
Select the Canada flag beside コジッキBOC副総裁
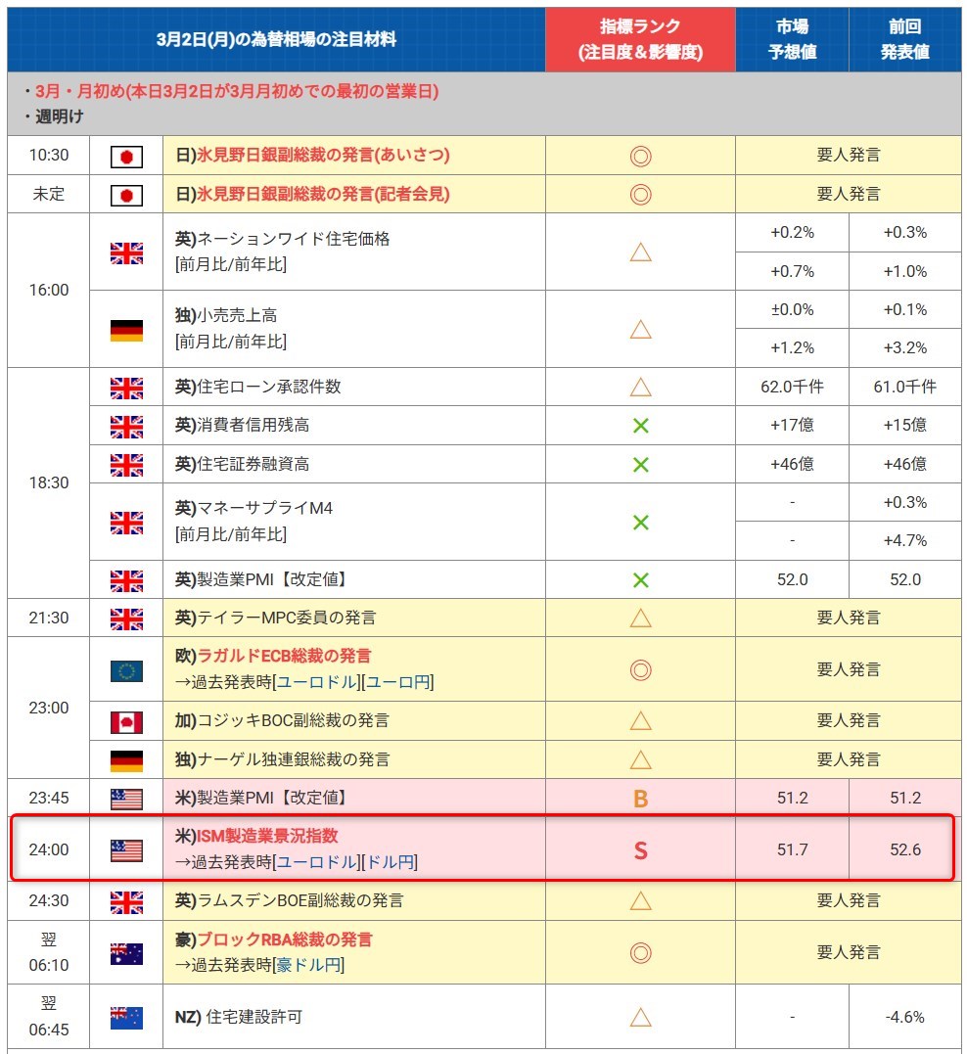point(126,722)
